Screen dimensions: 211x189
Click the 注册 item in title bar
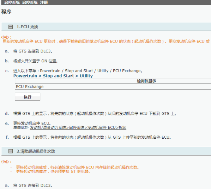coord(44,2)
